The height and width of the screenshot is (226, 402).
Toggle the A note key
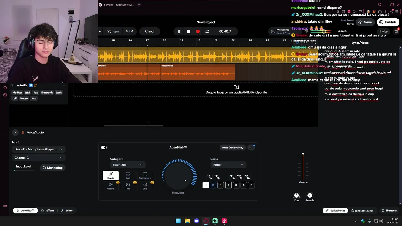[243, 185]
